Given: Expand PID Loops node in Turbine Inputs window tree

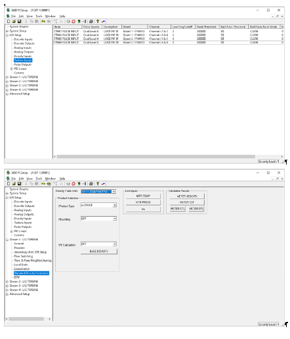Looking at the screenshot, I should click(x=12, y=69).
